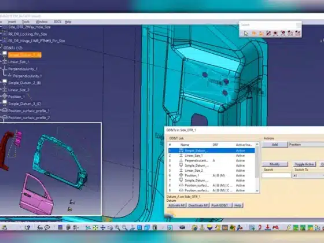Image resolution: width=324 pixels, height=243 pixels.
Task: Select Position_surfacic_profile_1 in the tree
Action: point(29,111)
